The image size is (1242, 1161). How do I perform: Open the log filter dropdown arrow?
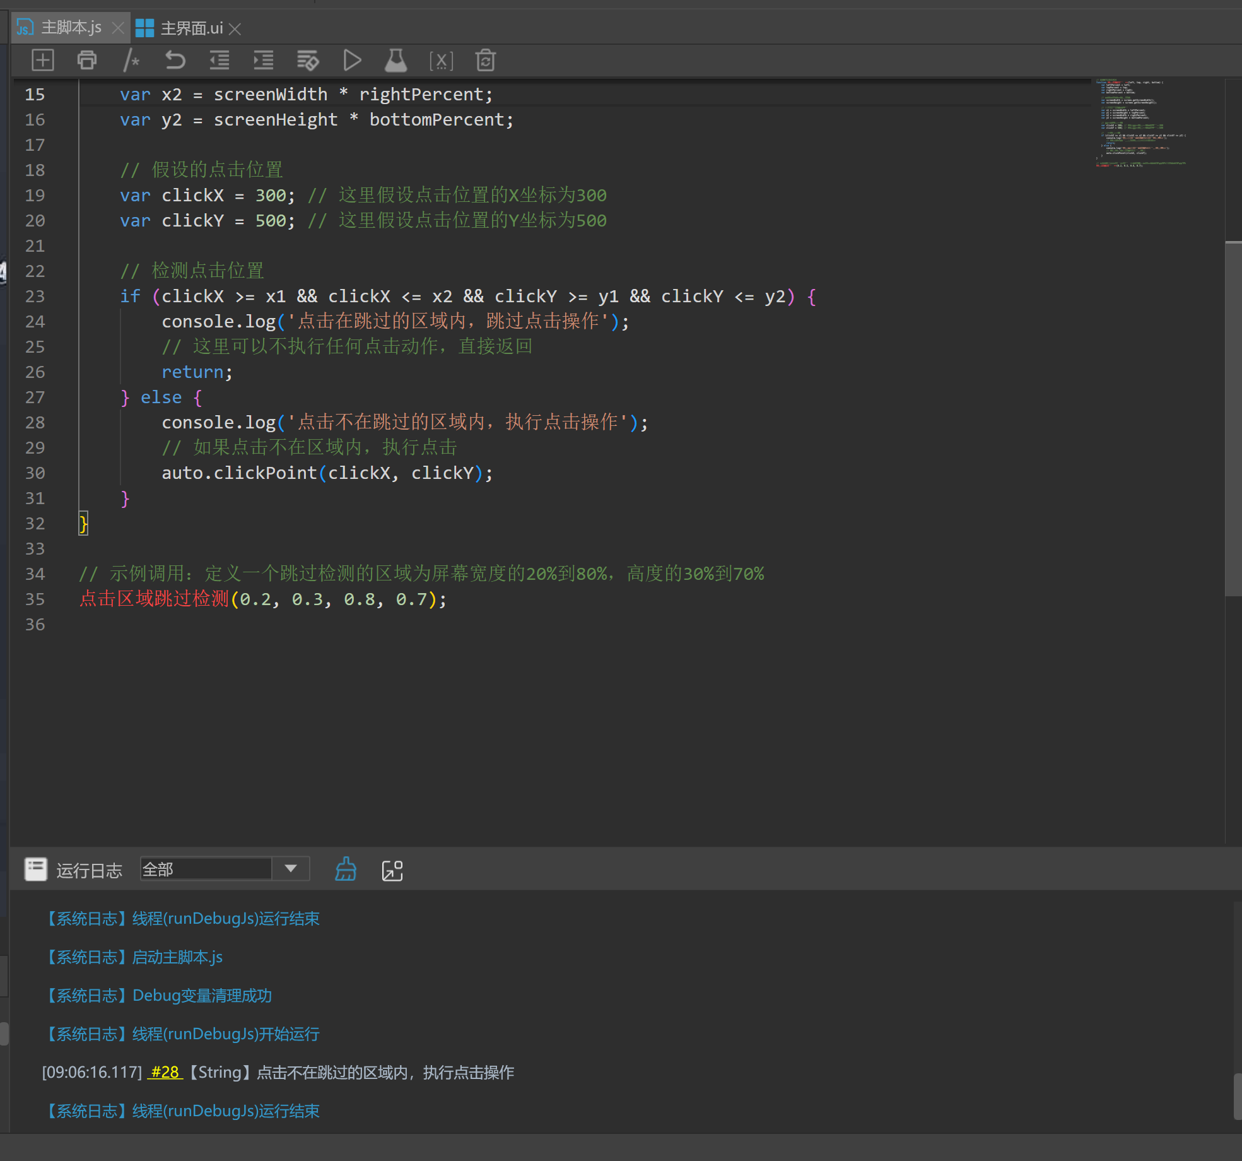pos(290,869)
